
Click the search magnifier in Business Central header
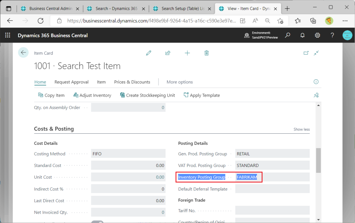pyautogui.click(x=287, y=35)
